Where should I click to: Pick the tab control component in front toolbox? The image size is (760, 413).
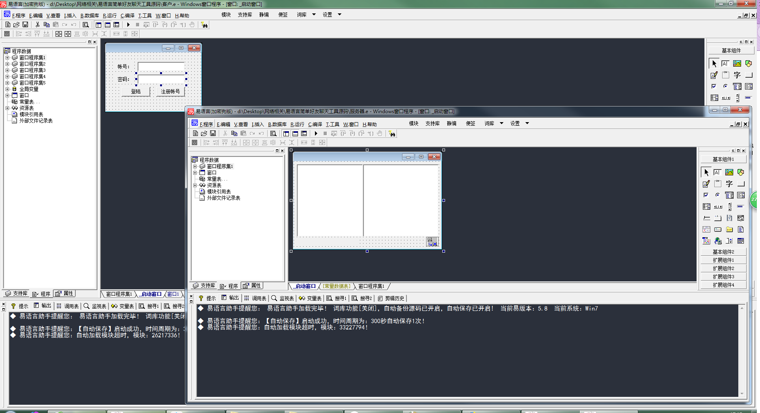point(717,218)
